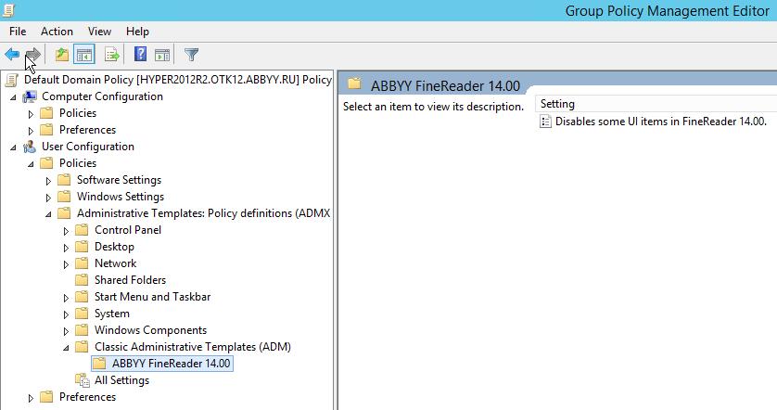Expand the Network node

[66, 264]
